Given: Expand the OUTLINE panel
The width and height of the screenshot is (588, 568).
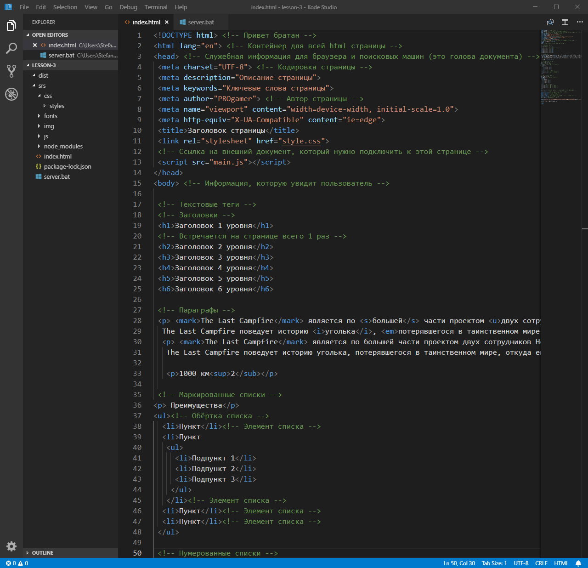Looking at the screenshot, I should click(x=42, y=553).
